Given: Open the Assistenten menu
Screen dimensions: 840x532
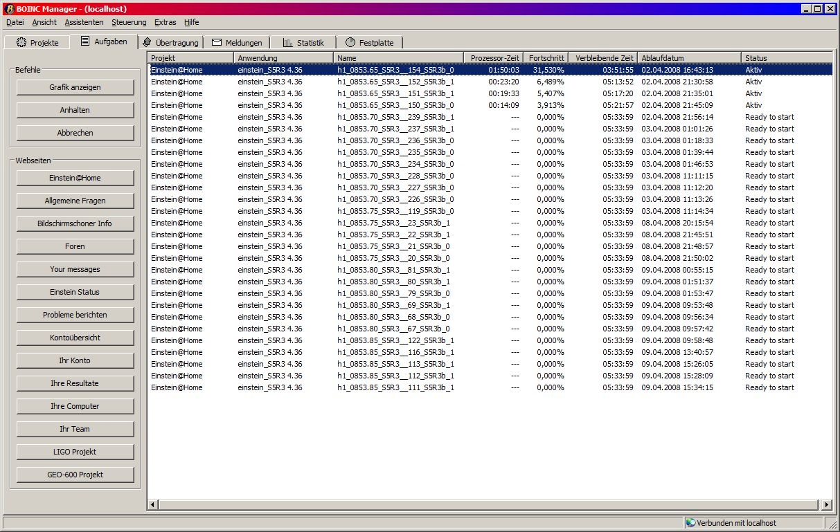Looking at the screenshot, I should tap(84, 22).
